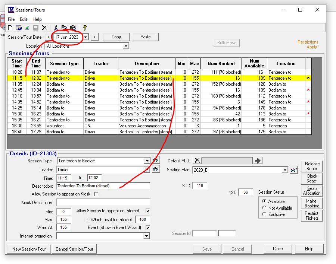The image size is (336, 264).
Task: Create a New Session/Tour
Action: pos(29,249)
